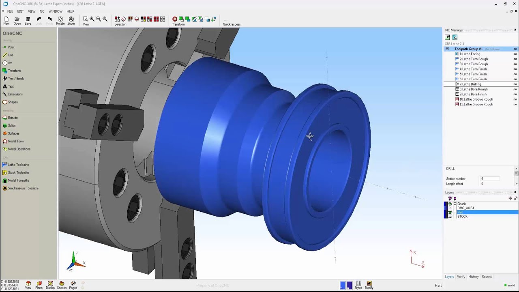Click the New file toolbar icon
The image size is (519, 292).
pos(6,21)
